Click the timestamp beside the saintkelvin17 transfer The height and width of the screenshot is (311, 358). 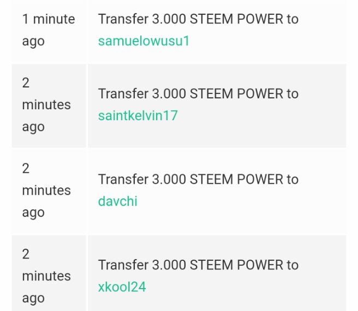(x=46, y=105)
